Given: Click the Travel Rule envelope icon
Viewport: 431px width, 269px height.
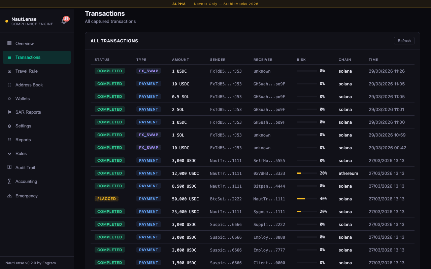Looking at the screenshot, I should [10, 71].
